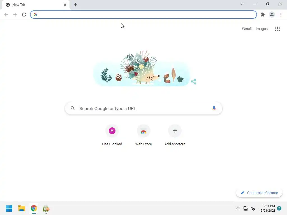Click the Google G icon in address bar
The image size is (287, 215).
tap(35, 15)
